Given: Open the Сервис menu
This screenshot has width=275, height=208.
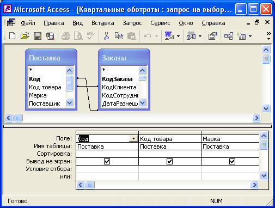Looking at the screenshot, I should click(x=160, y=23).
